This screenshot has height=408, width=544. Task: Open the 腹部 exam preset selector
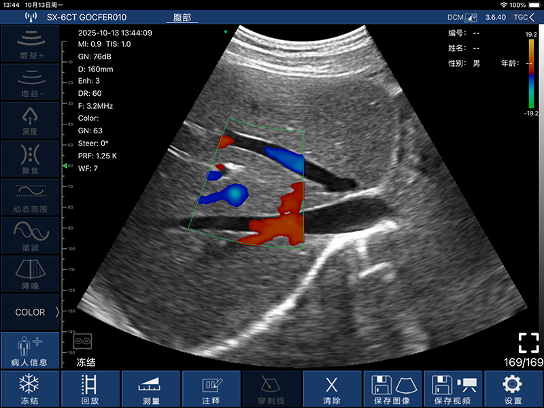coord(182,17)
